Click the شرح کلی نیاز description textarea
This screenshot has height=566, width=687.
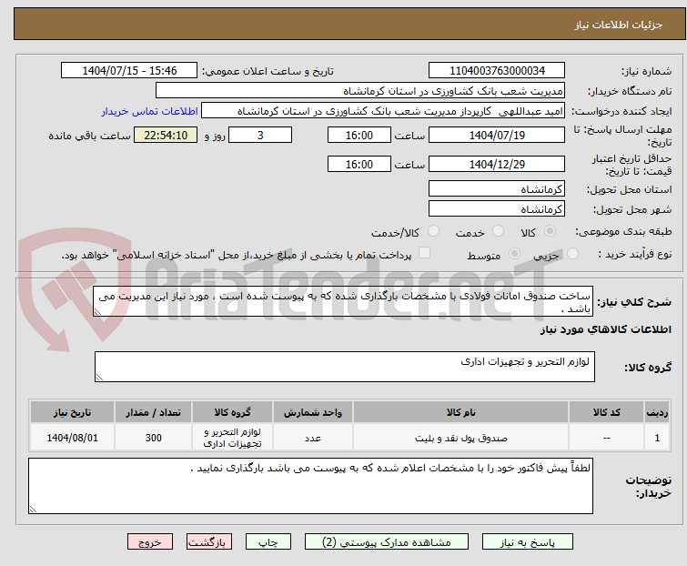(x=343, y=301)
